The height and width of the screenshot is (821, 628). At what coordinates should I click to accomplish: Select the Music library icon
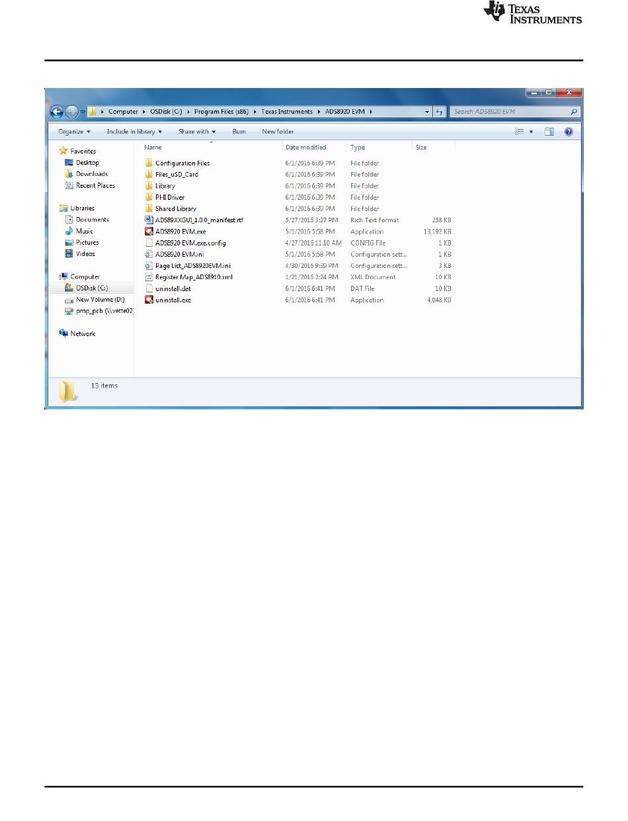pyautogui.click(x=69, y=232)
